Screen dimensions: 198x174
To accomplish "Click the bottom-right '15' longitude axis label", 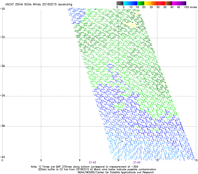I will coord(196,160).
